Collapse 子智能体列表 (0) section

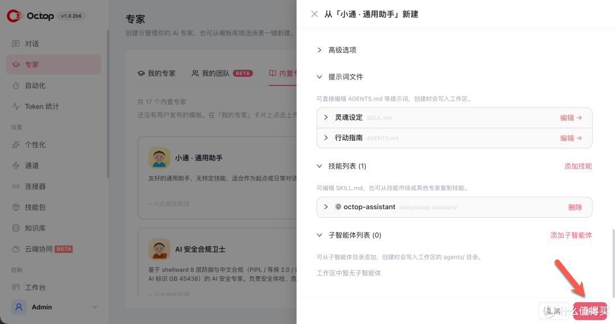point(319,235)
